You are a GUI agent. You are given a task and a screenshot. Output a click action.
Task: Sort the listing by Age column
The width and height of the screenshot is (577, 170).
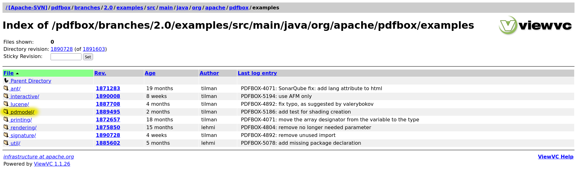pyautogui.click(x=150, y=73)
